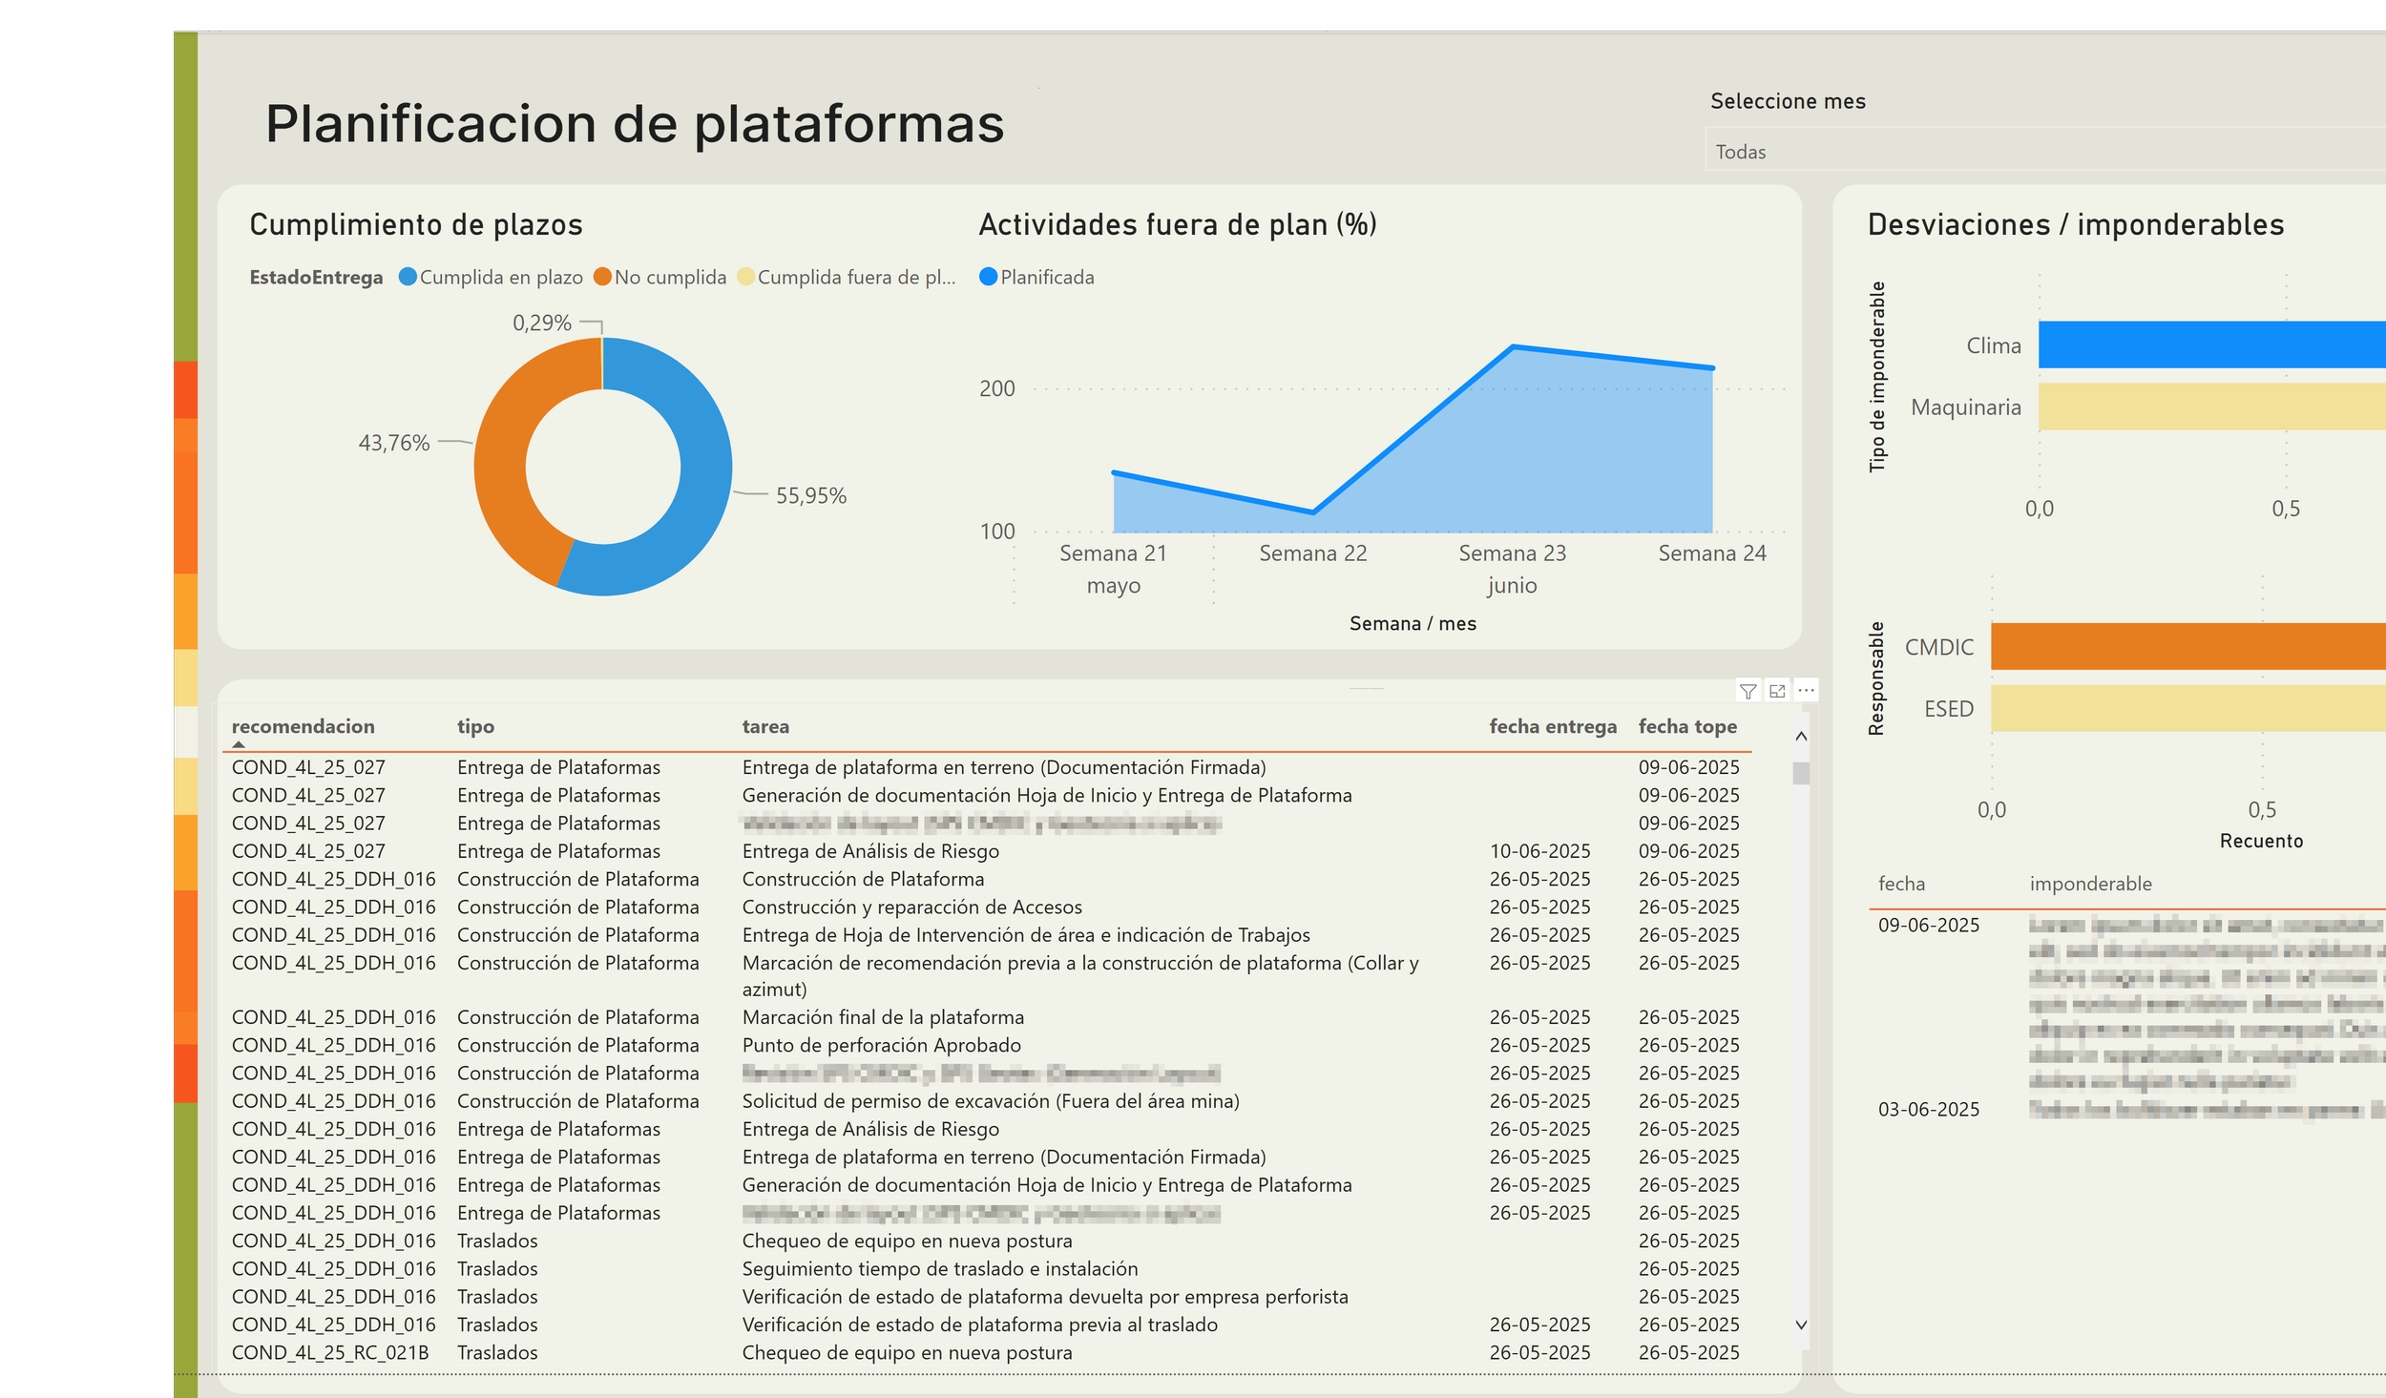
Task: Select the 'Semana 24' axis label
Action: pyautogui.click(x=1712, y=553)
